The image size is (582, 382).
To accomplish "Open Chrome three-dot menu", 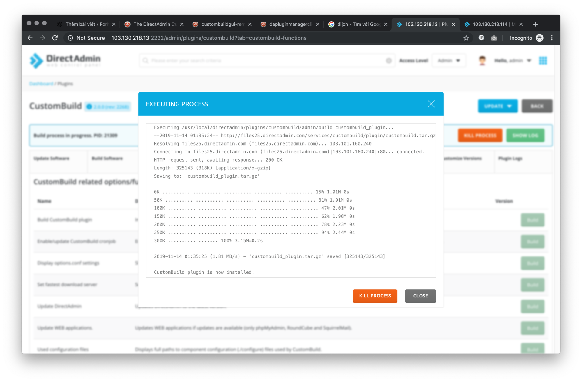I will point(552,38).
